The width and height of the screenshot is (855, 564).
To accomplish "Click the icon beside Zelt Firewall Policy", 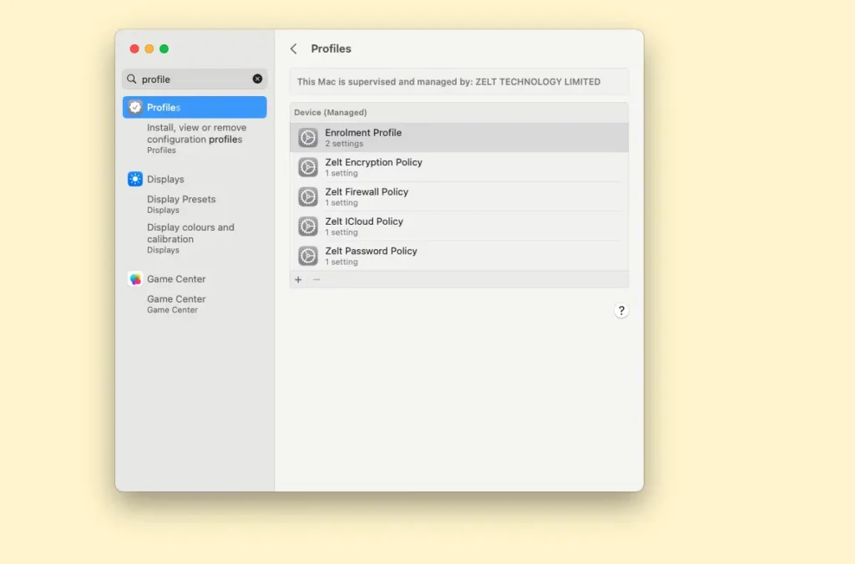I will point(308,196).
